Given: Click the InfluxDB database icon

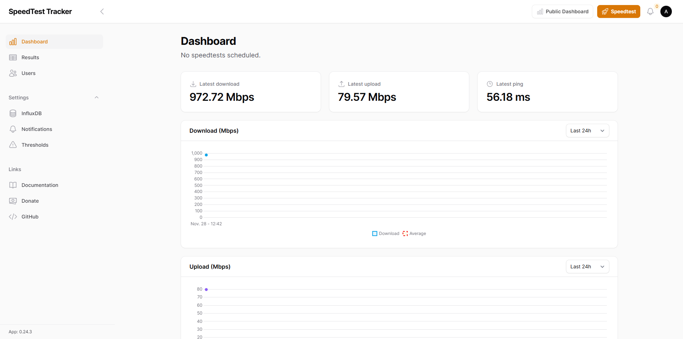Looking at the screenshot, I should click(13, 113).
